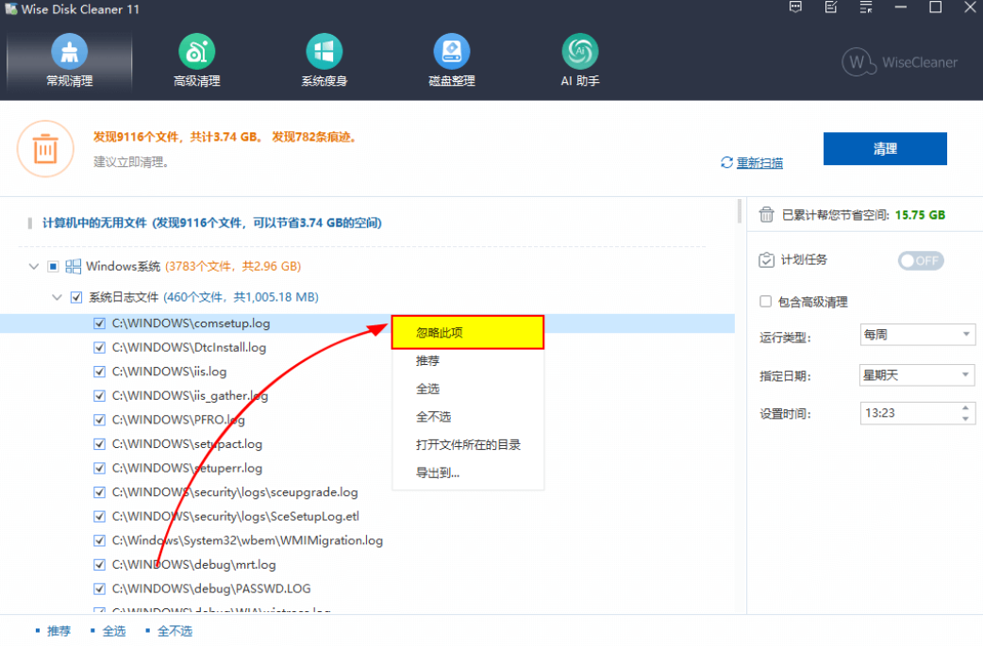983x646 pixels.
Task: Choose 打开文件所在的目录 from context menu
Action: click(x=468, y=445)
